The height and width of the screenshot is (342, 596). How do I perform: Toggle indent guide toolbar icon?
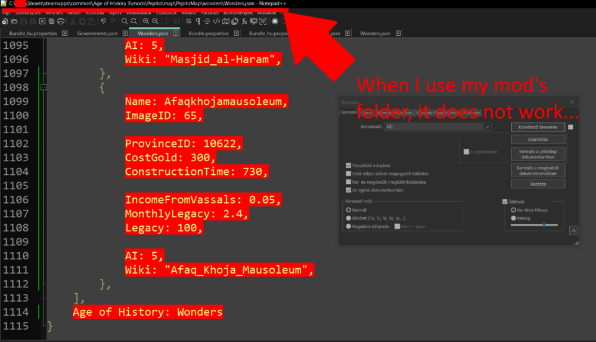point(207,21)
